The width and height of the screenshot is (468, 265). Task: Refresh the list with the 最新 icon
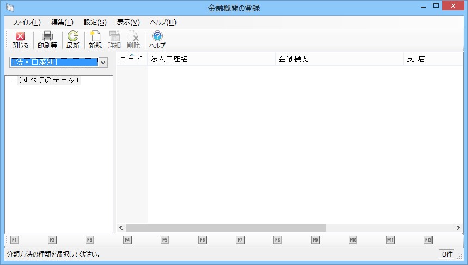[x=73, y=40]
